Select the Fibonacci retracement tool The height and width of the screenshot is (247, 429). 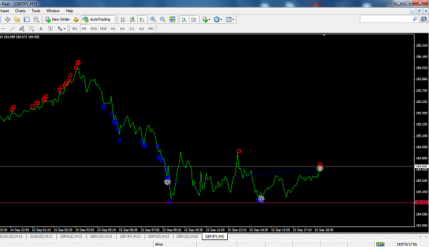[x=31, y=28]
